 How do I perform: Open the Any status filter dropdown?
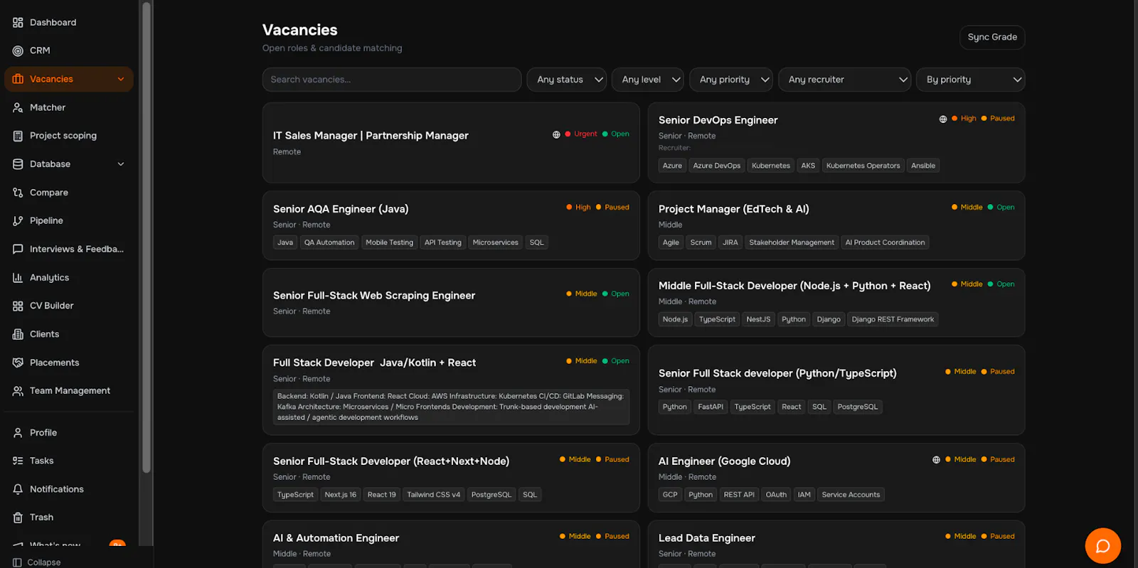click(567, 80)
